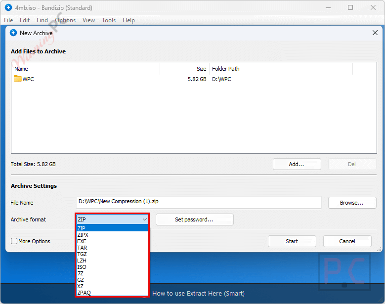Click the Add... button

pos(297,164)
